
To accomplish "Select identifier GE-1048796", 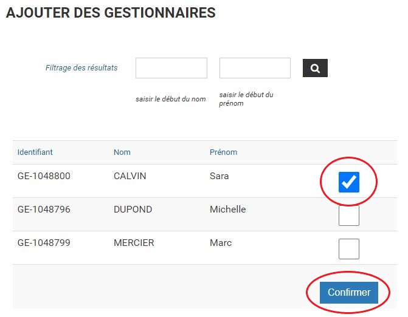I will tap(44, 209).
